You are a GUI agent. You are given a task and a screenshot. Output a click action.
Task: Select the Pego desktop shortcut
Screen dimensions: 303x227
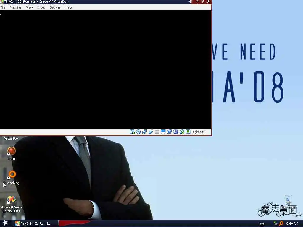pos(11,153)
